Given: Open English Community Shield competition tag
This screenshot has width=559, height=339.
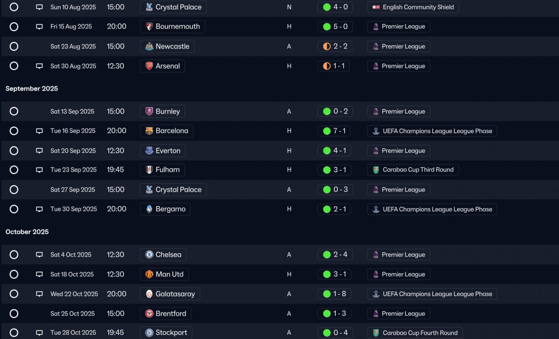Looking at the screenshot, I should point(413,7).
